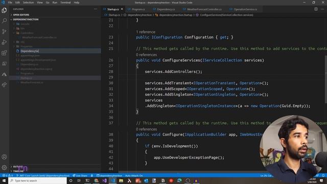
Task: Open the Run menu
Action: pos(55,3)
